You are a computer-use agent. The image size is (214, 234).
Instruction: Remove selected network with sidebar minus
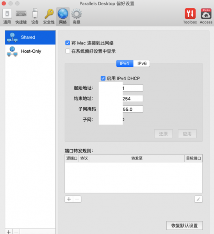tap(16, 232)
